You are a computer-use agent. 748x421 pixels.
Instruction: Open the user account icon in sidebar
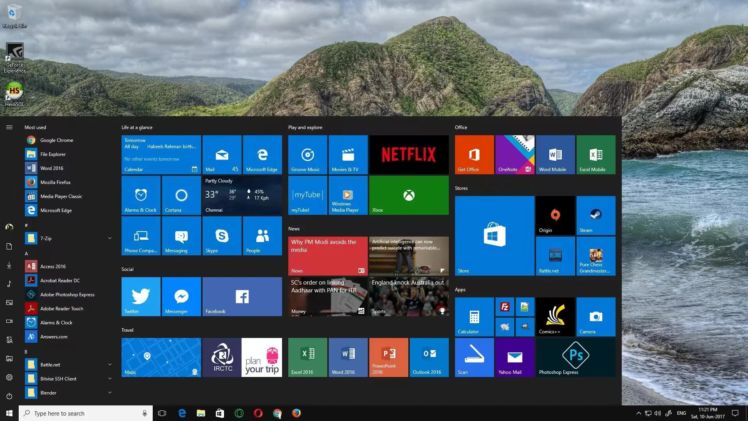[9, 227]
